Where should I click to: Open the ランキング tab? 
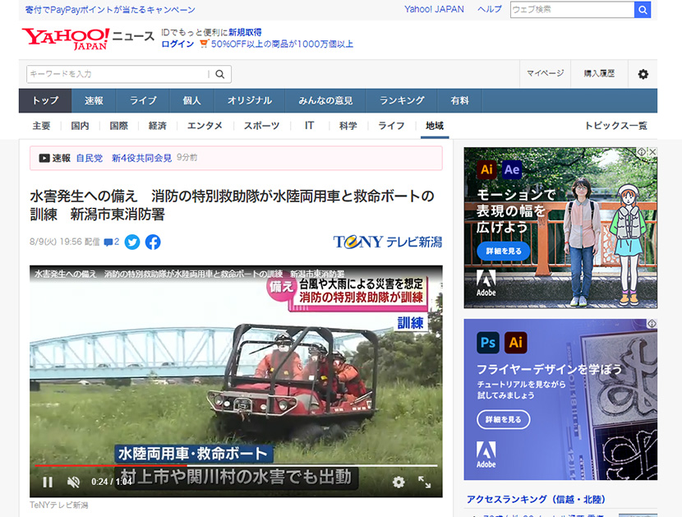402,100
